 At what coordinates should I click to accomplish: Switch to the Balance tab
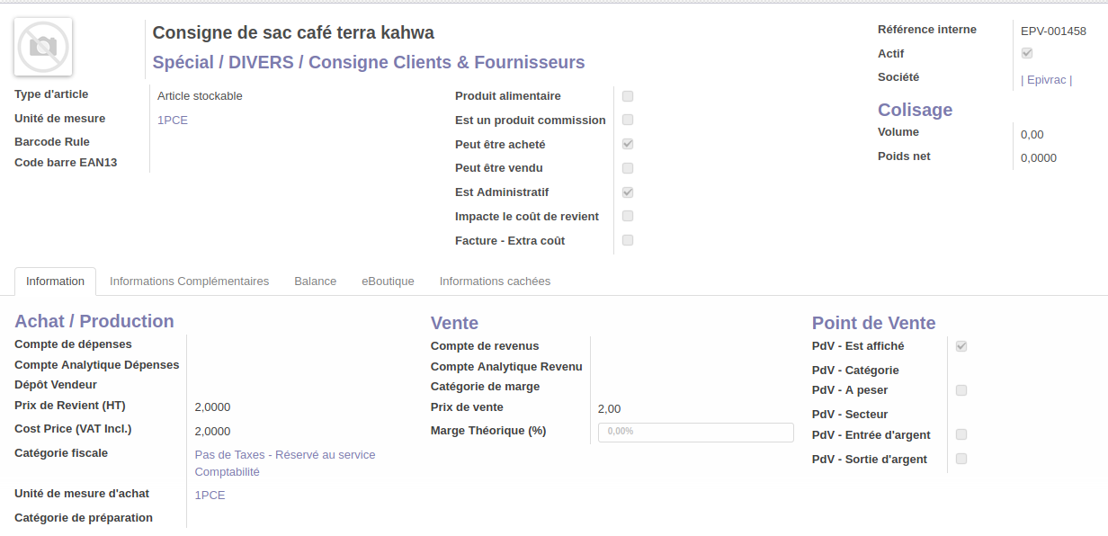(315, 281)
